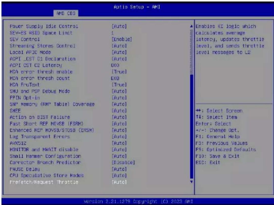This screenshot has width=274, height=205.
Task: Click the blue scrollbar thumb
Action: coord(192,126)
